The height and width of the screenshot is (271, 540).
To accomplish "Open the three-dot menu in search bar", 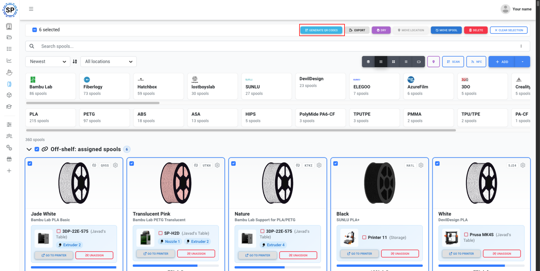I will (521, 46).
